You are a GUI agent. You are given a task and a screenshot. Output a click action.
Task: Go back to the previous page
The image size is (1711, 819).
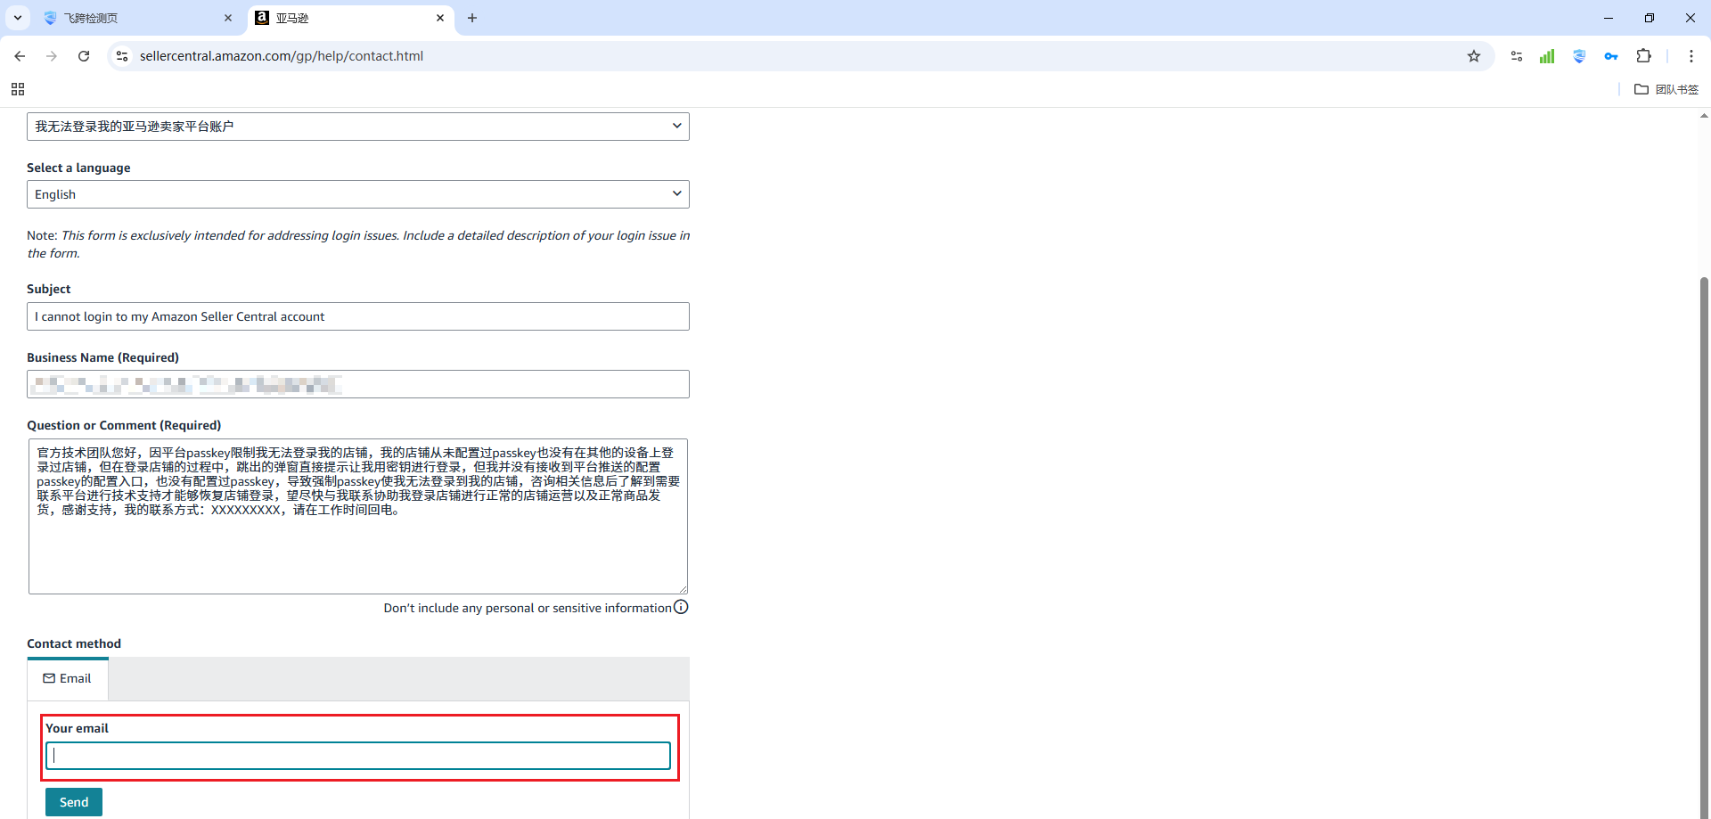tap(20, 56)
